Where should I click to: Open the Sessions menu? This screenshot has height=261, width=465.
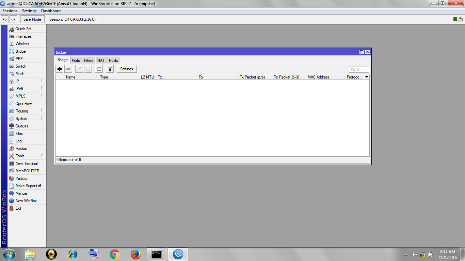click(10, 11)
